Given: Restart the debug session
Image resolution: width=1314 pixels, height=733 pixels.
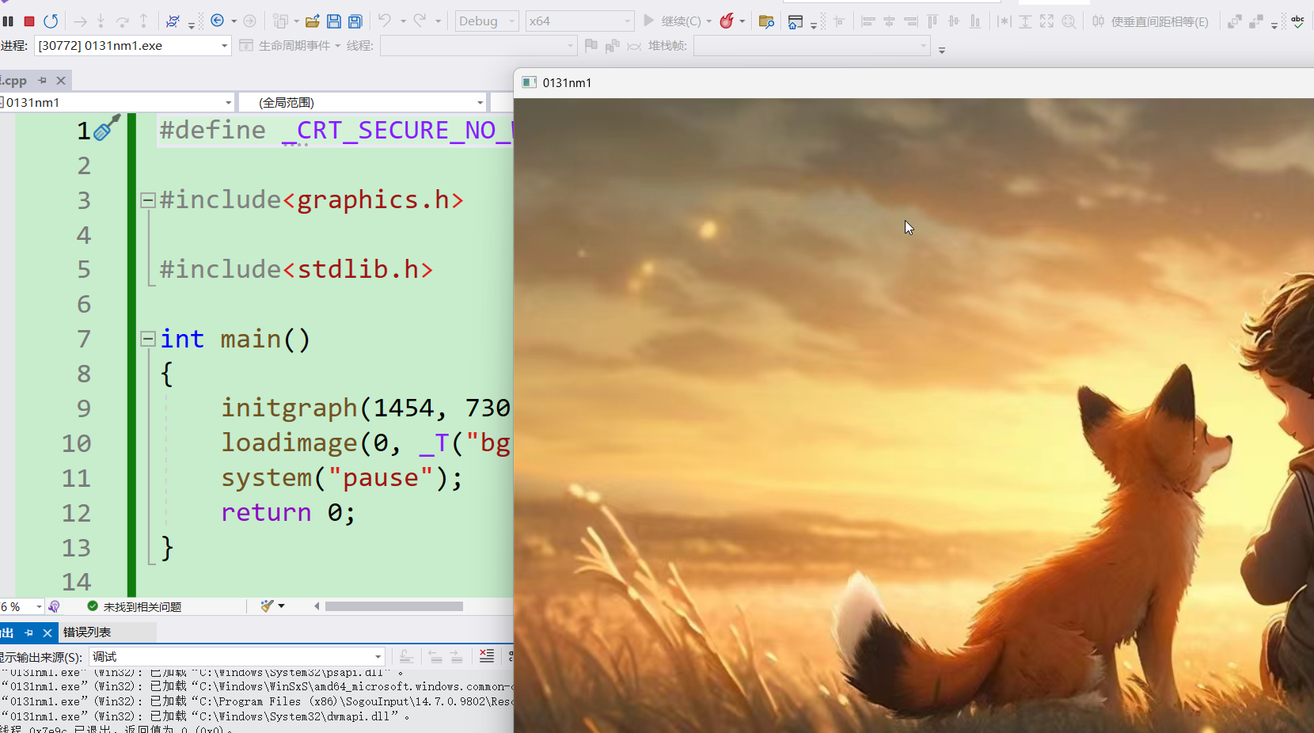Looking at the screenshot, I should pyautogui.click(x=51, y=21).
